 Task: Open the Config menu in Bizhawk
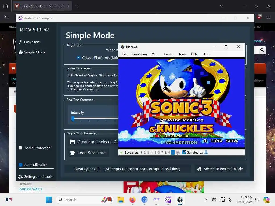pos(169,54)
